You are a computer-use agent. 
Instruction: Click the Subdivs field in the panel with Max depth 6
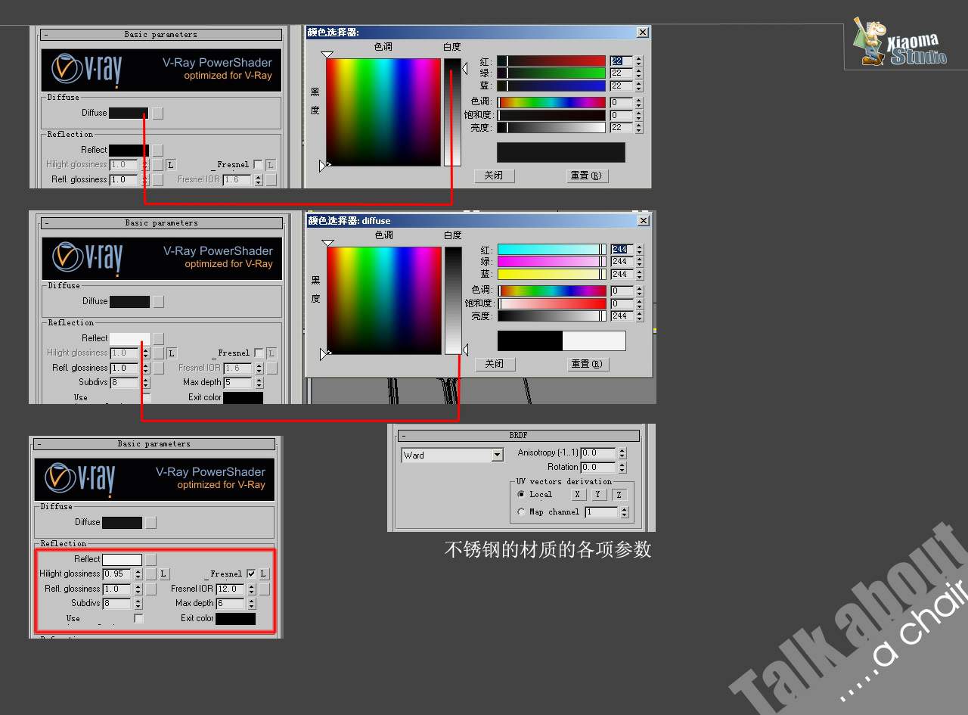pyautogui.click(x=117, y=604)
